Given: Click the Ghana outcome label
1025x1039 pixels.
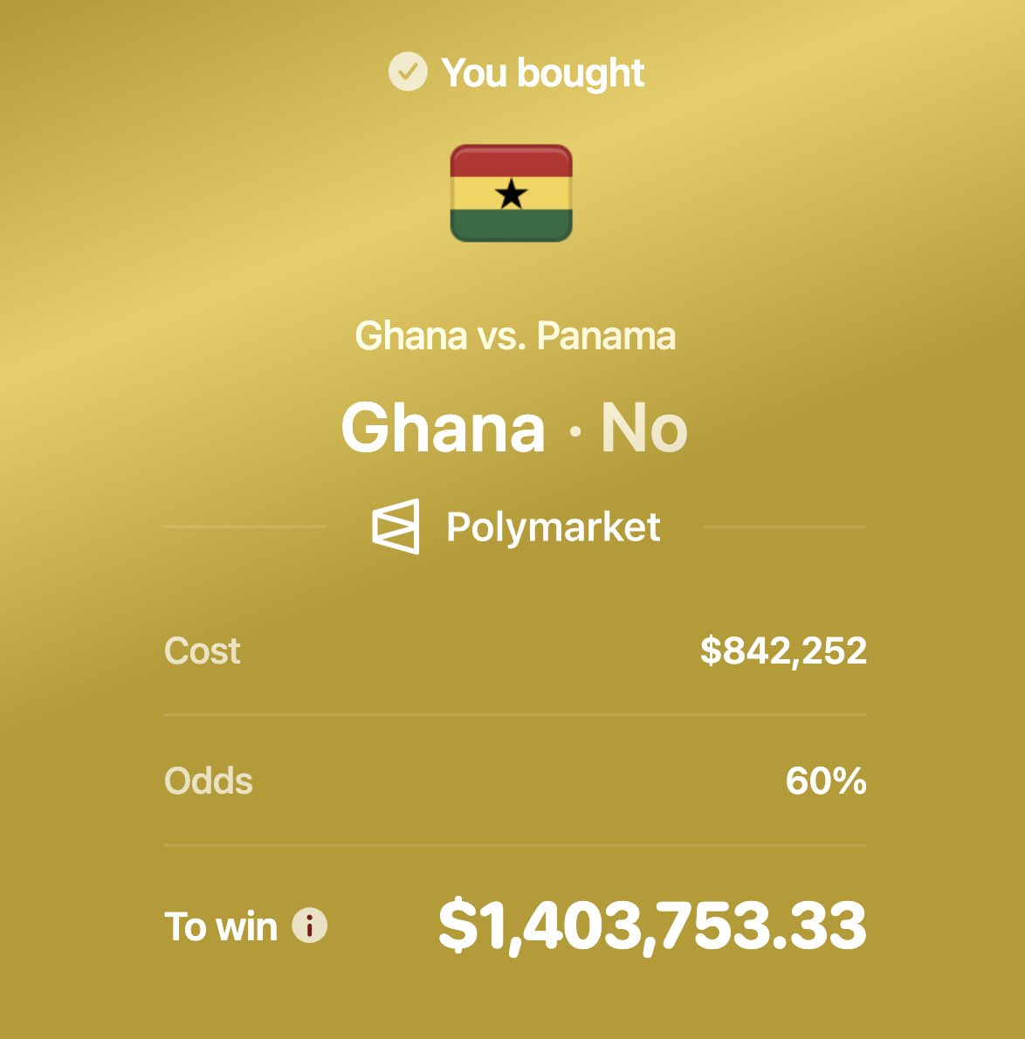Looking at the screenshot, I should pos(443,428).
